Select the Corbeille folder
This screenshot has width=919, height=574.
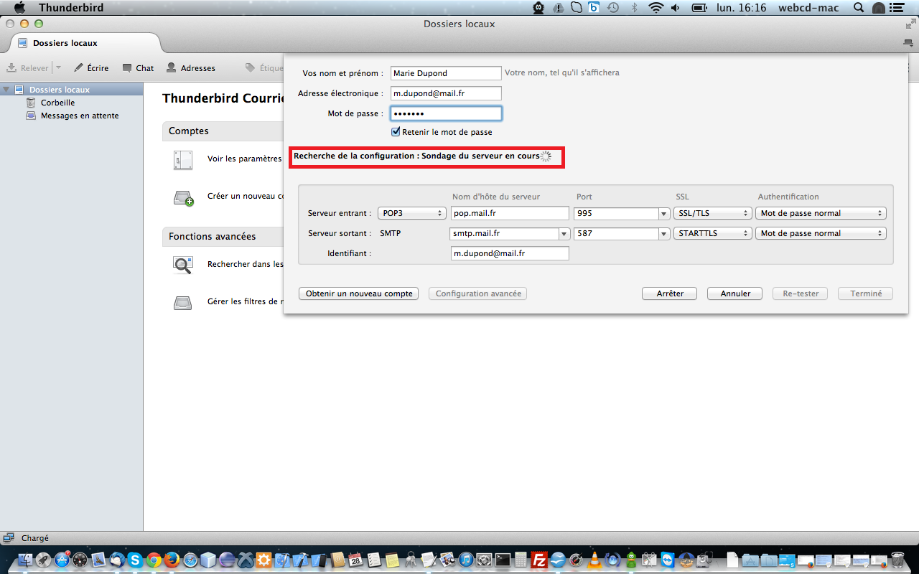click(x=57, y=103)
